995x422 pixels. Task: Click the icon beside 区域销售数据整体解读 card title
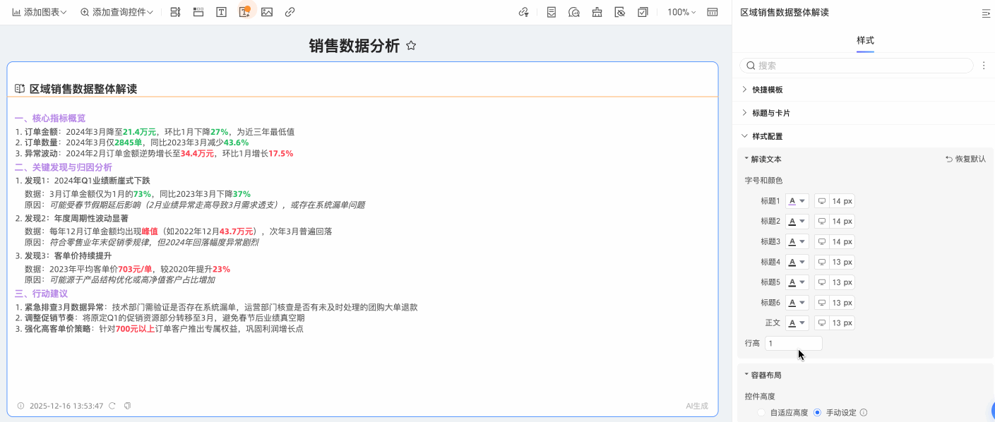(20, 89)
